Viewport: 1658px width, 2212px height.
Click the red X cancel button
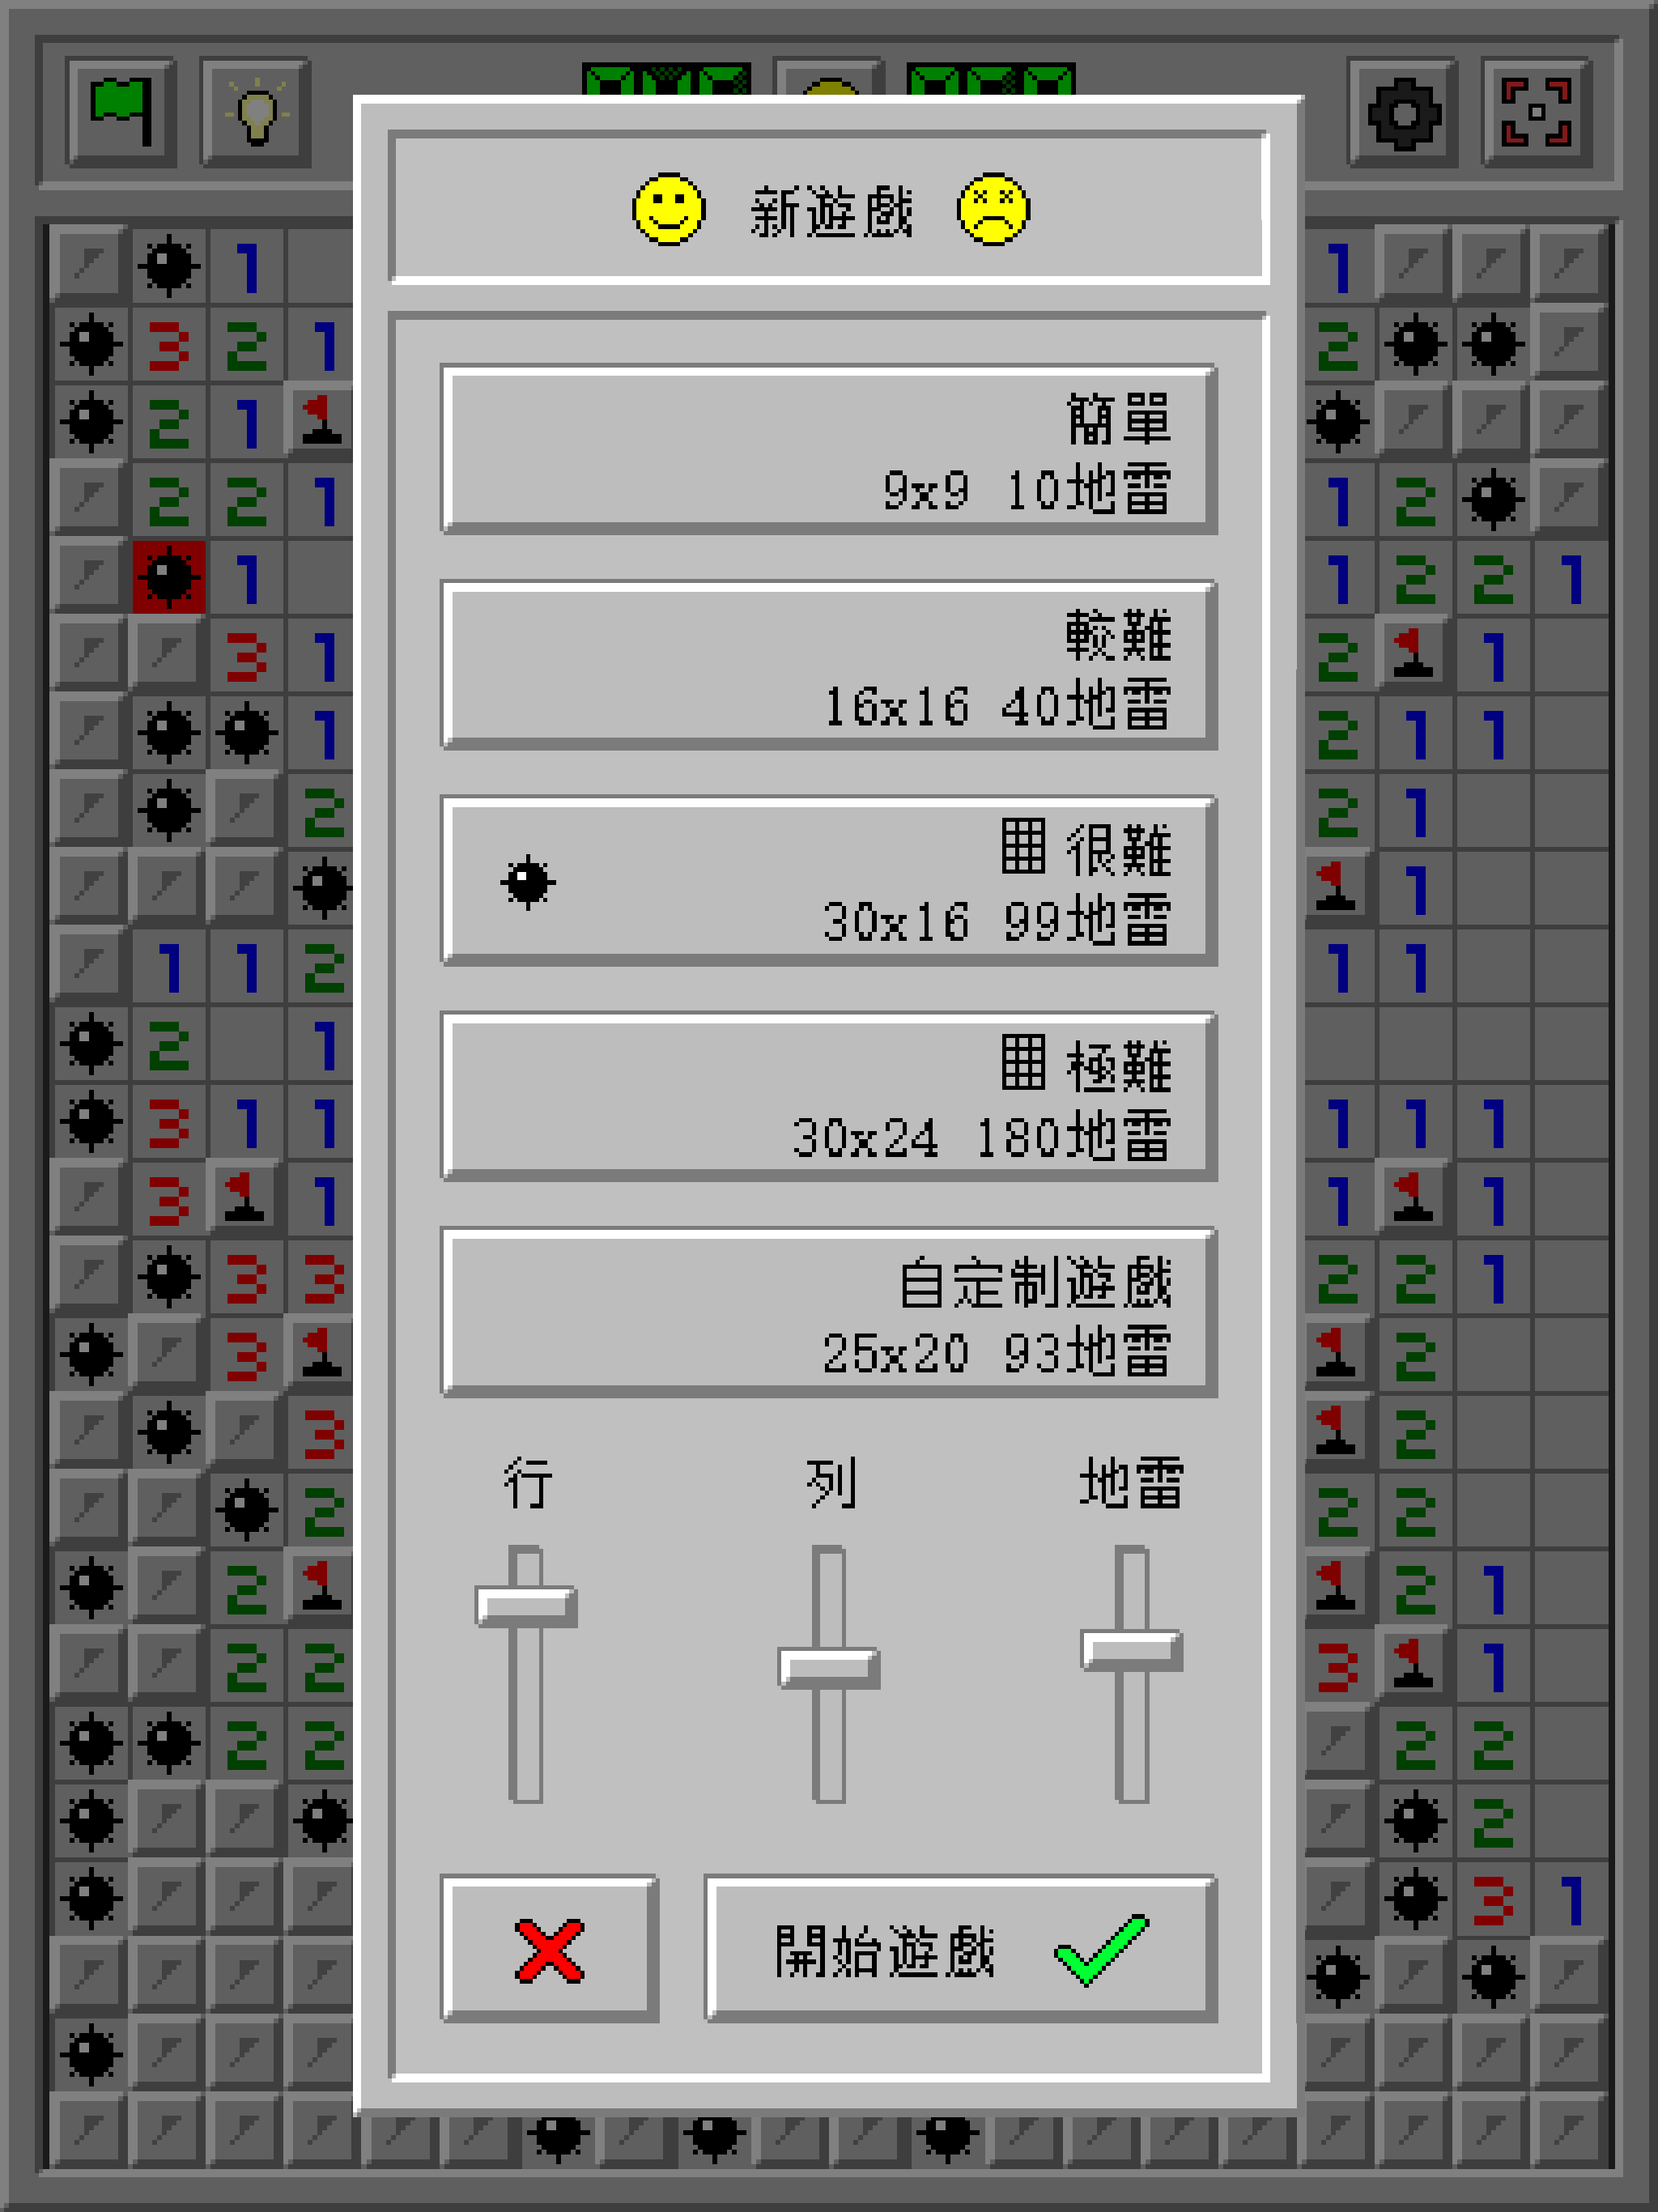(x=549, y=1949)
